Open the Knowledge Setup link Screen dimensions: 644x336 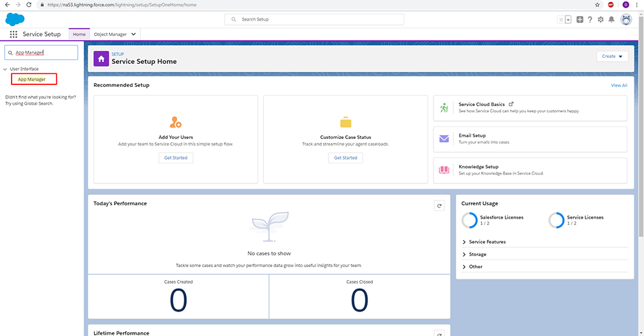pos(478,167)
